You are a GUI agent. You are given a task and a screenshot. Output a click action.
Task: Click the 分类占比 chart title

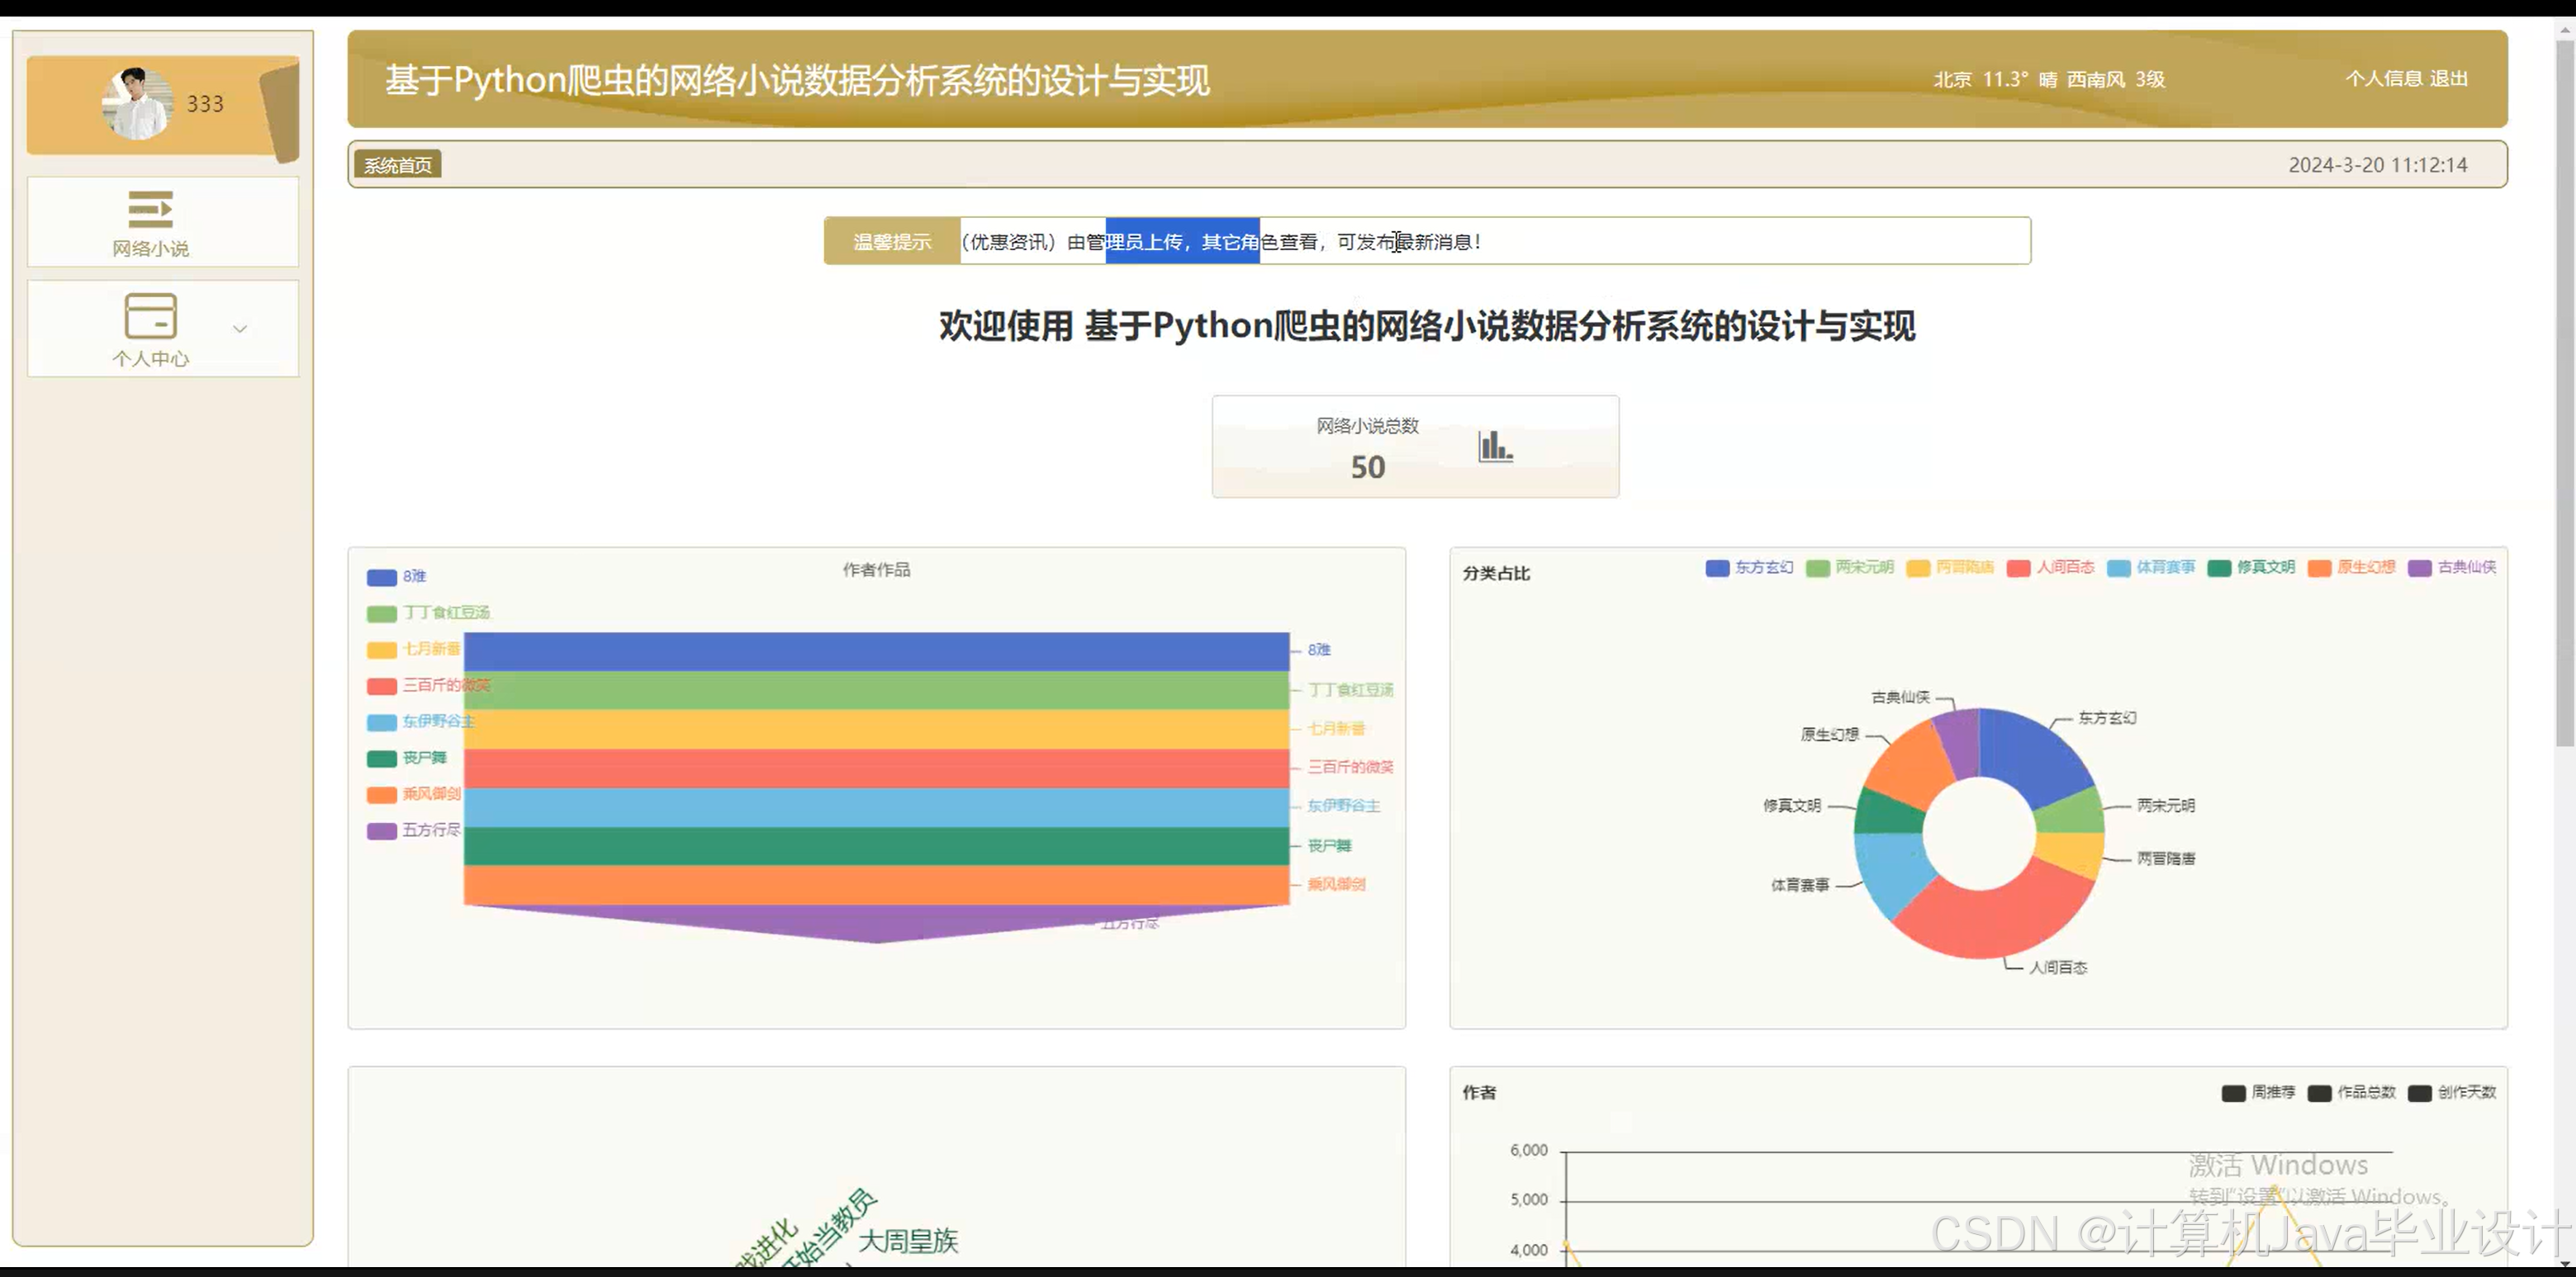pyautogui.click(x=1496, y=574)
